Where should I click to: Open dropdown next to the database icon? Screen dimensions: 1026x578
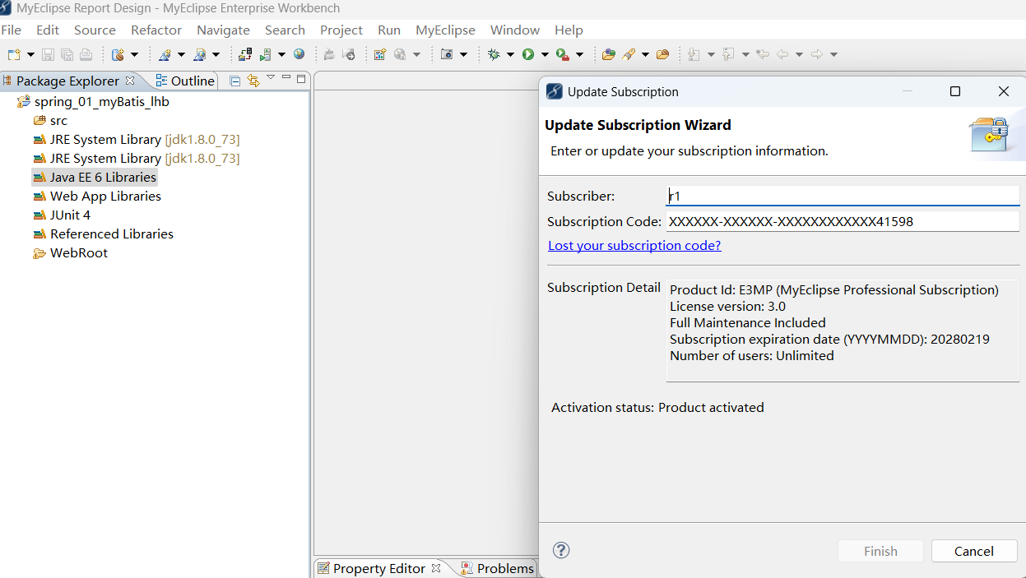click(x=134, y=54)
